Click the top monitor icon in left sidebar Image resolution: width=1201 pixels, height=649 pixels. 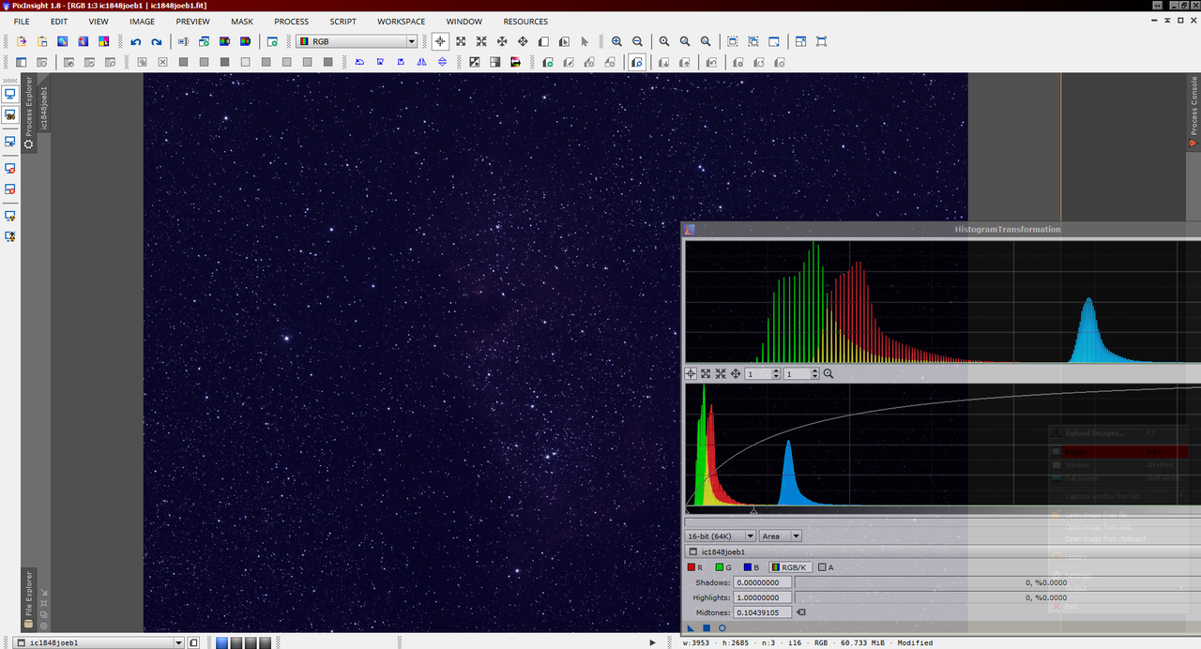(10, 94)
